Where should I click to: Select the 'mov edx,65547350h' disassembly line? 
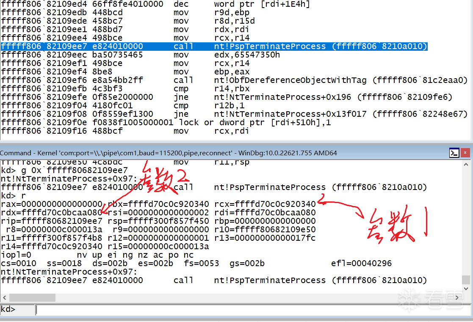[140, 55]
